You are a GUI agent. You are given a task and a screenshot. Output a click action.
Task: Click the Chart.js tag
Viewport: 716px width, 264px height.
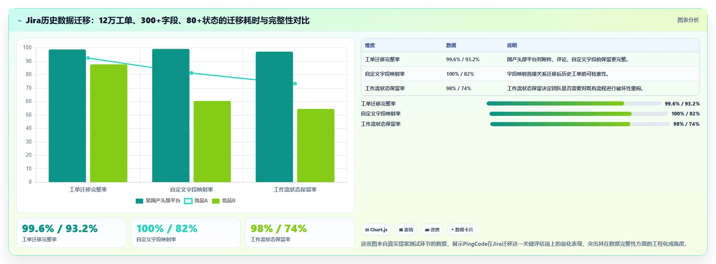click(x=376, y=230)
